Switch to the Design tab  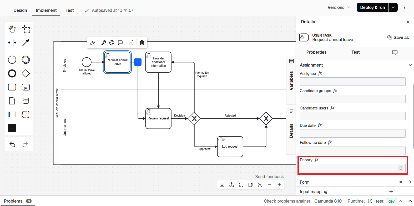click(20, 10)
